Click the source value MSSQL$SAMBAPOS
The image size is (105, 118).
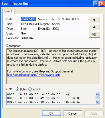pos(66,19)
